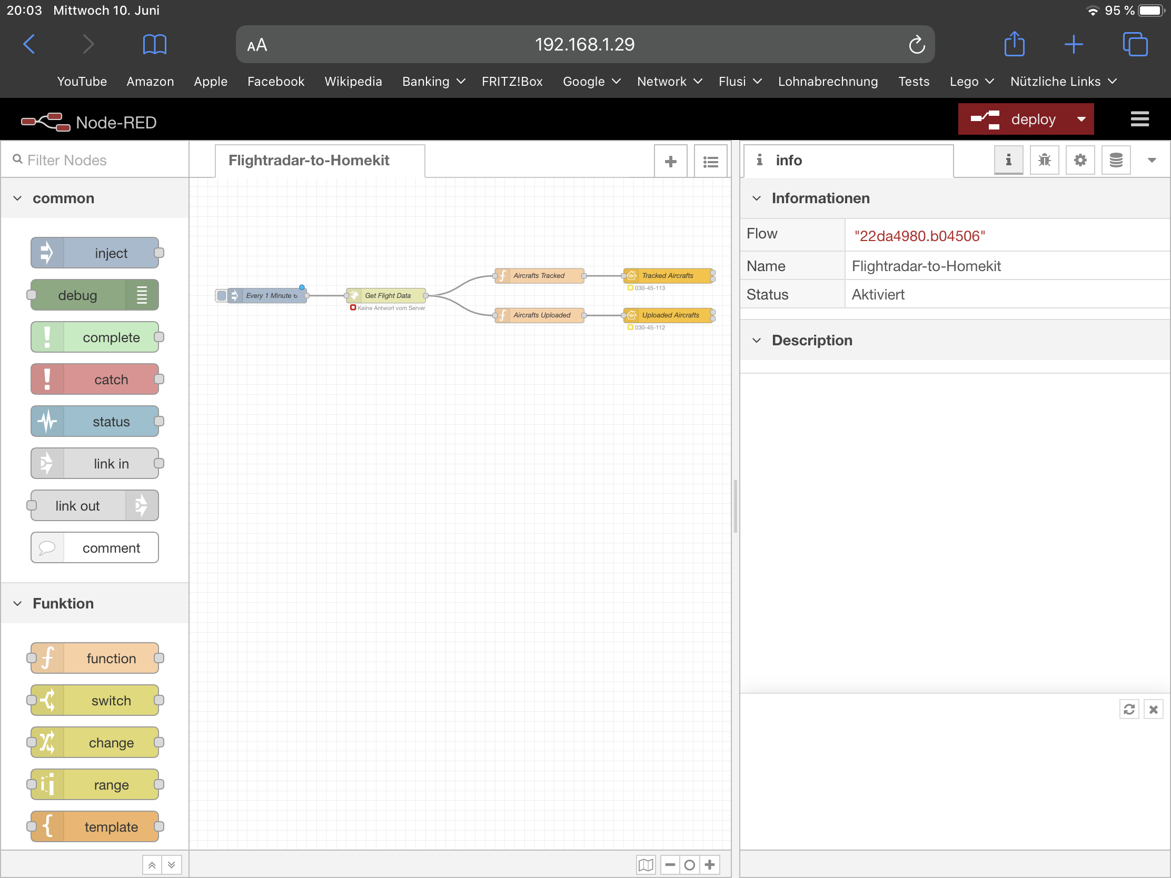Viewport: 1171px width, 878px height.
Task: Expand the sidebar tab dropdown arrow
Action: [x=1152, y=160]
